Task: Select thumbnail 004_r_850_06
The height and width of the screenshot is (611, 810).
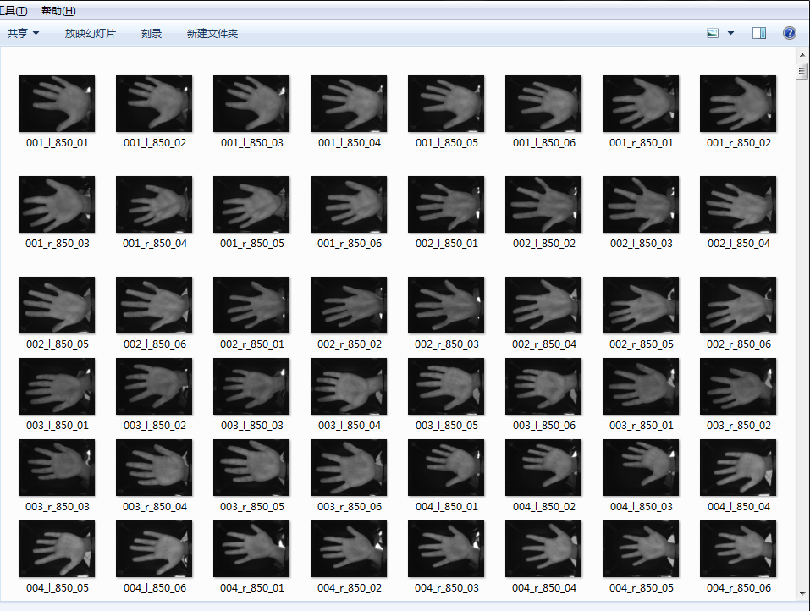Action: coord(738,548)
